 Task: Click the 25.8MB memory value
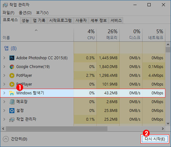(111, 111)
